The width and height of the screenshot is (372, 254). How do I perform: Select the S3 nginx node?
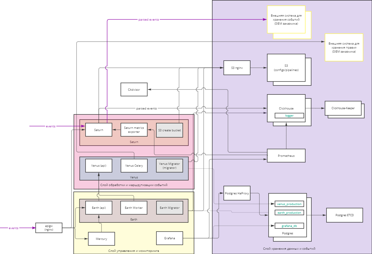237,68
